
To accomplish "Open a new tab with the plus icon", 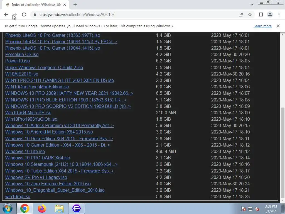I will pyautogui.click(x=75, y=5).
